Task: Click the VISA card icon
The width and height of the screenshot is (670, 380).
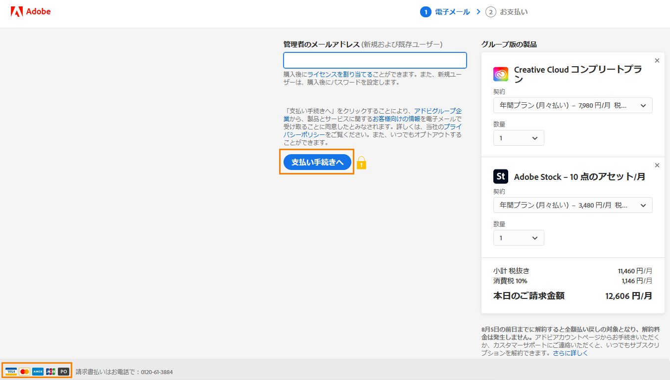Action: tap(11, 372)
